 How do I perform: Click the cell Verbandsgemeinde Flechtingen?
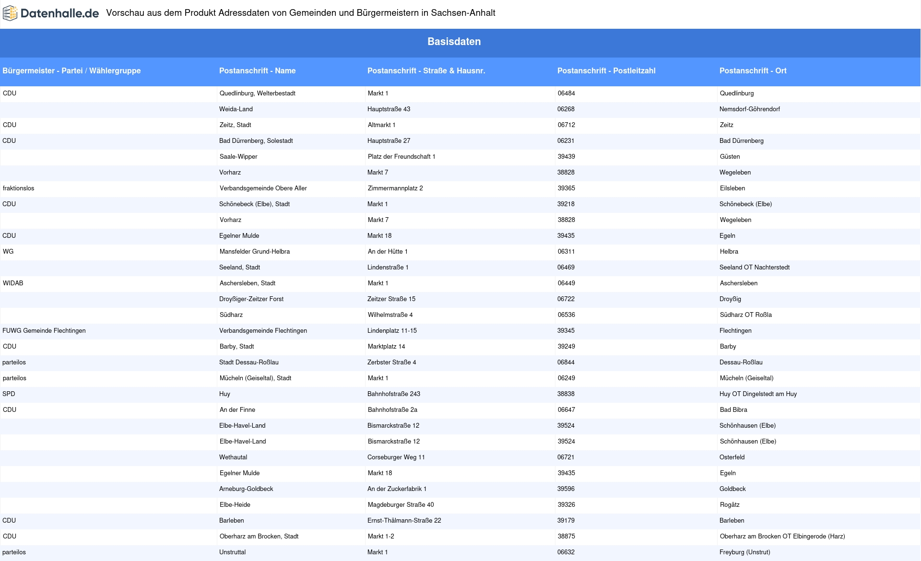(263, 331)
